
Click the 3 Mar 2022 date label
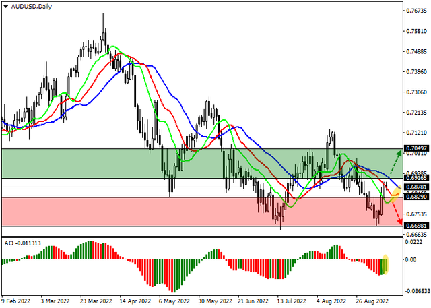[x=55, y=301]
